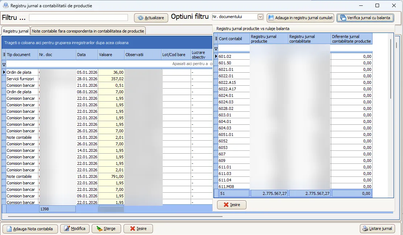Sort by Tip document column header
403x235 pixels.
[x=22, y=55]
